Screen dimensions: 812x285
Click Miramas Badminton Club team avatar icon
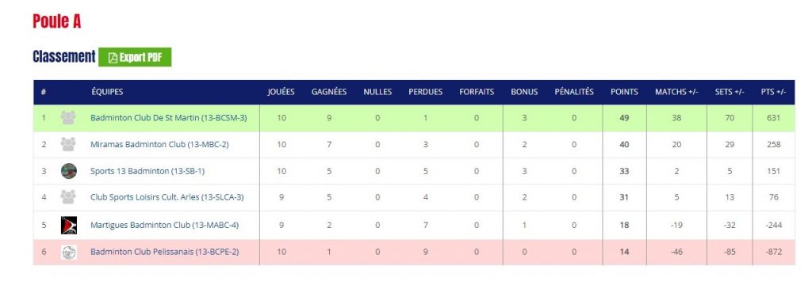(68, 144)
